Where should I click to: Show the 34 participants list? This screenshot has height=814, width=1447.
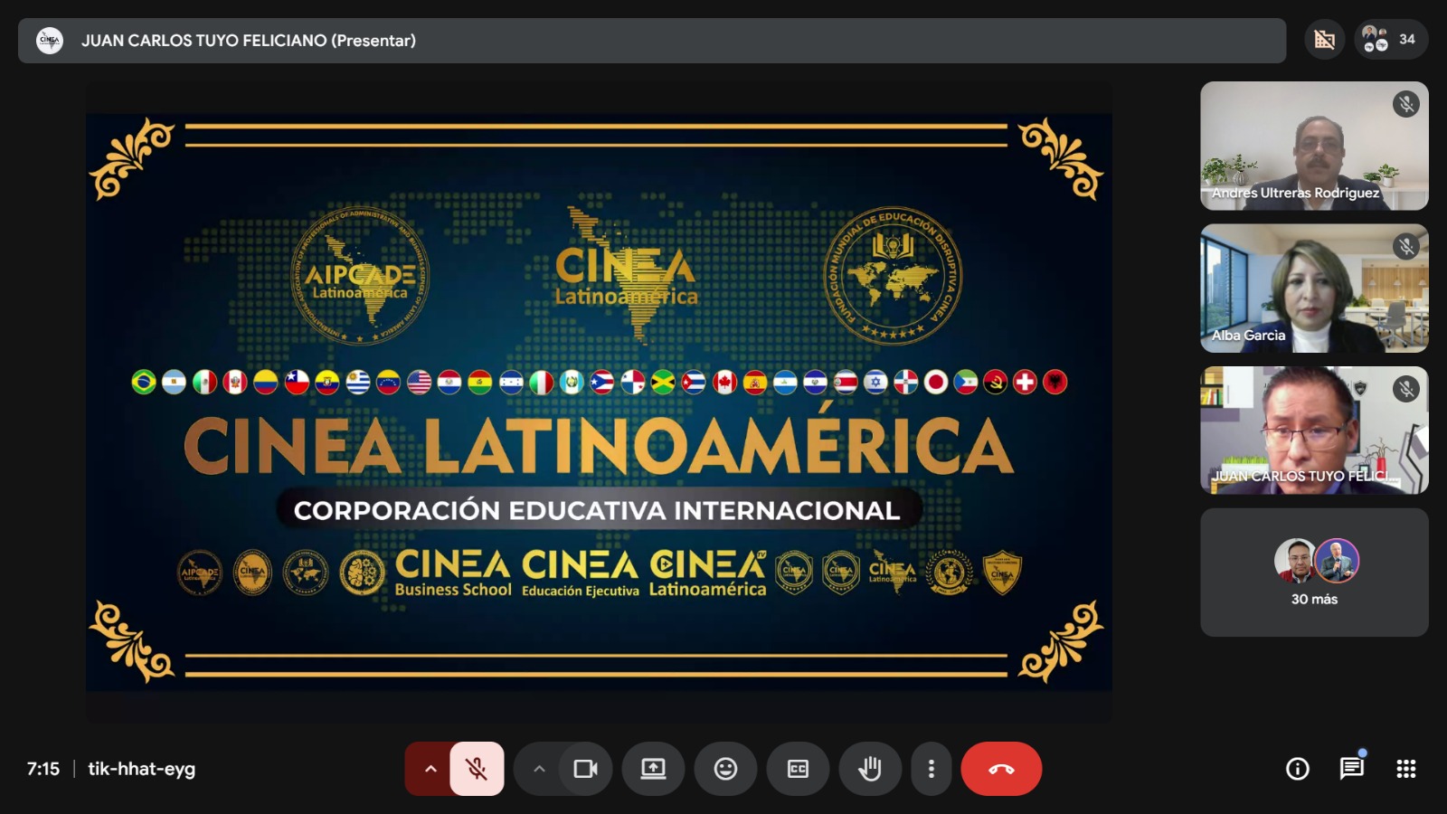point(1391,40)
